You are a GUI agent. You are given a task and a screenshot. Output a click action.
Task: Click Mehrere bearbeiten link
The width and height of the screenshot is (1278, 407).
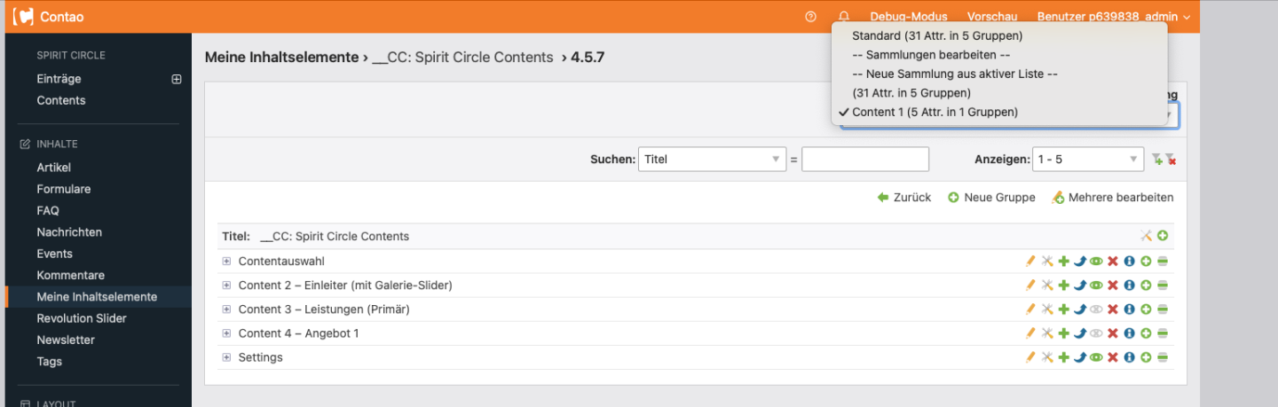click(x=1113, y=198)
